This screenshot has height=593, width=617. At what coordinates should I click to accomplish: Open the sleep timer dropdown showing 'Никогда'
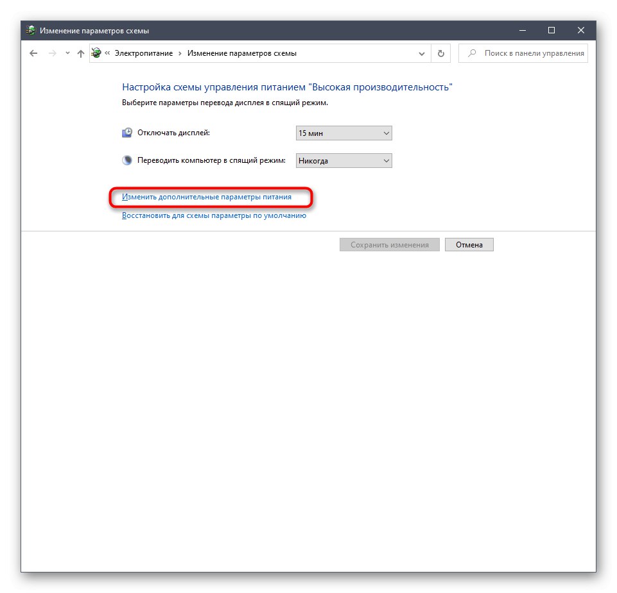pyautogui.click(x=343, y=160)
